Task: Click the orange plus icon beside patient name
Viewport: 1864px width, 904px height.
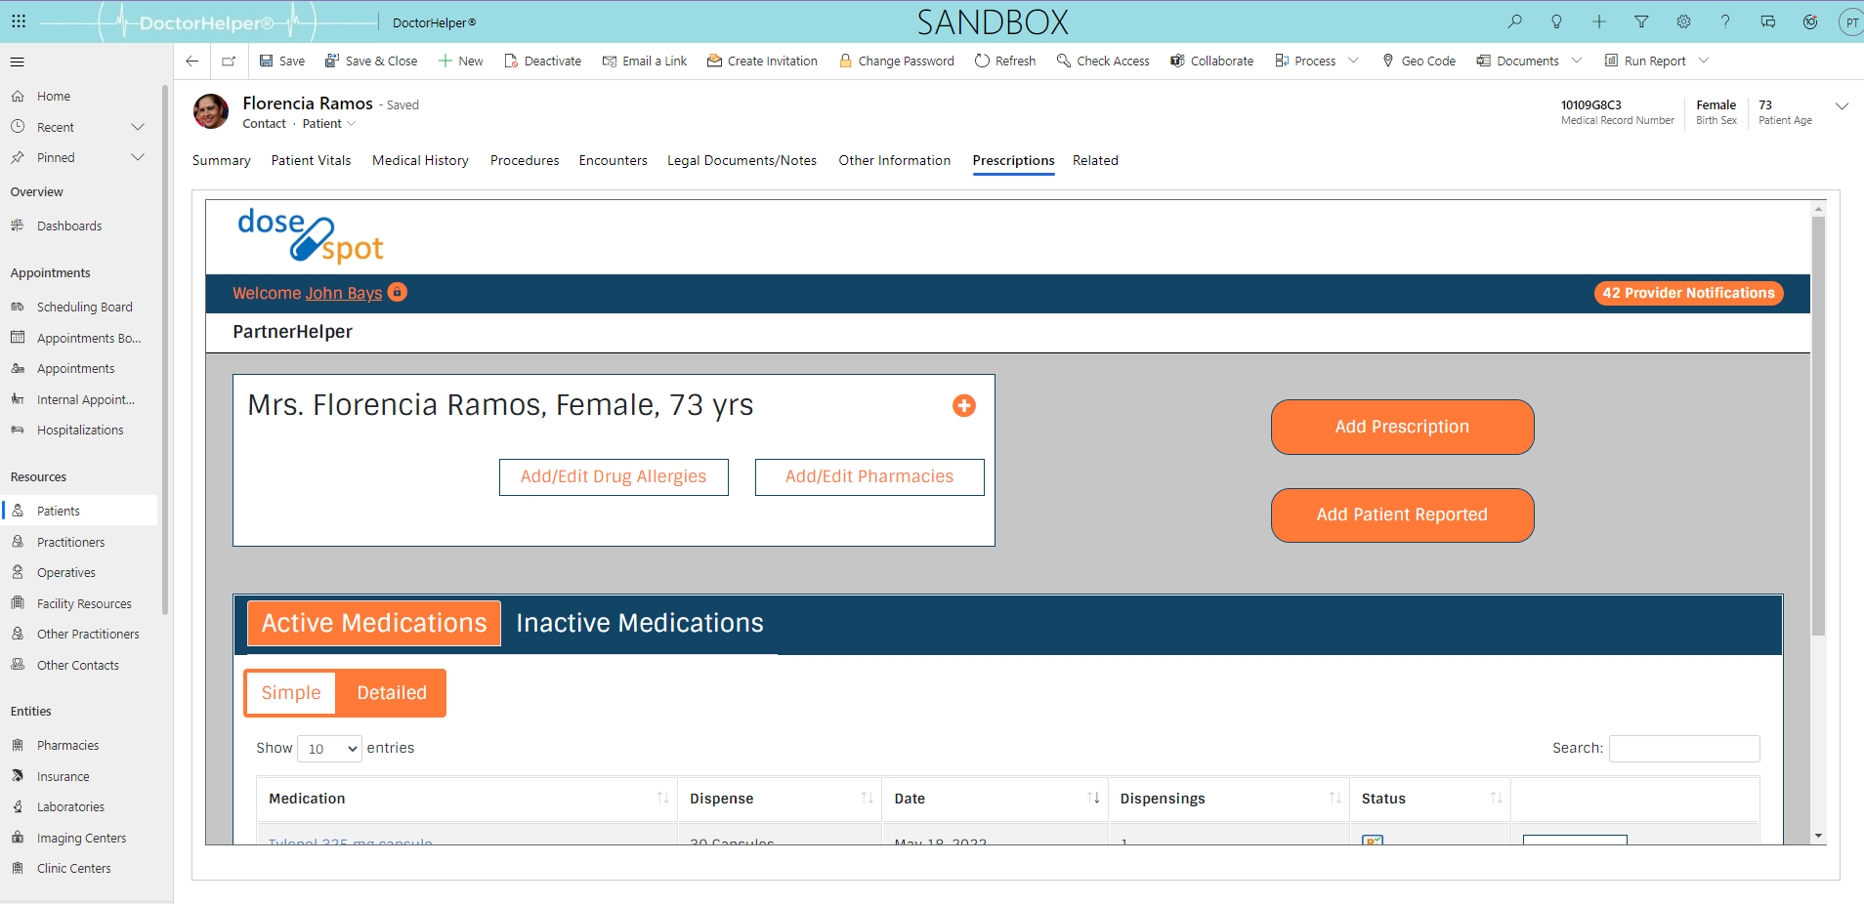Action: click(x=964, y=405)
